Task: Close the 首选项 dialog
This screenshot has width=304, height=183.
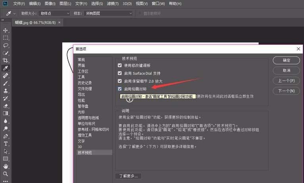Action: click(x=298, y=49)
